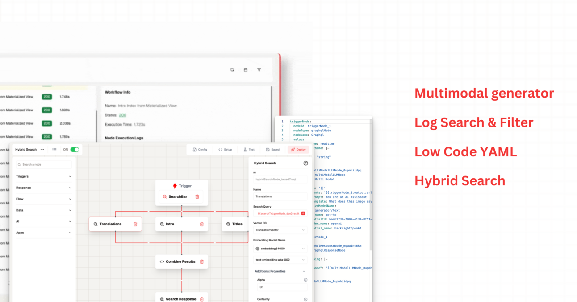Click the Setup code icon
Screen dimensions: 577x302
(x=221, y=149)
